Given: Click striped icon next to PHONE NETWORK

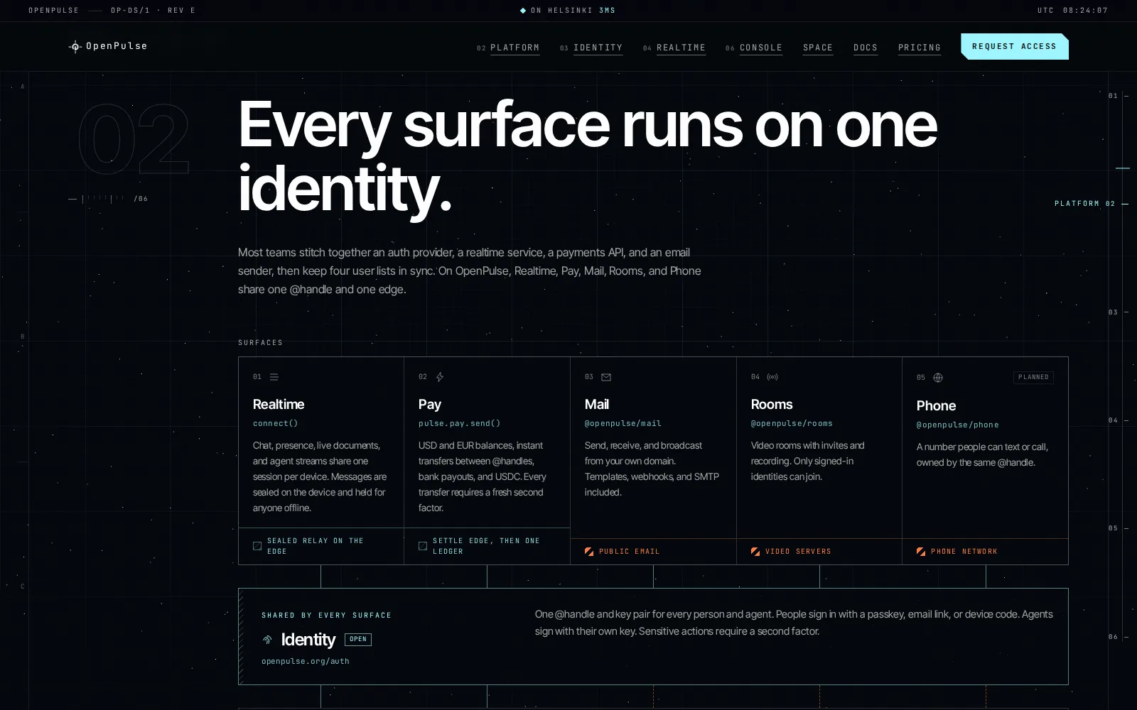Looking at the screenshot, I should point(921,552).
